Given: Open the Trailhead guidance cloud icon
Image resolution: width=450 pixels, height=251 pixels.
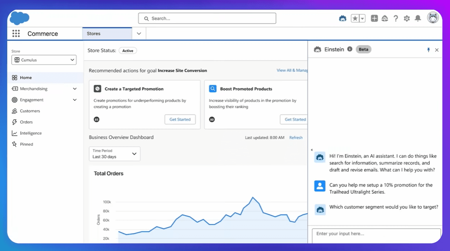Looking at the screenshot, I should 384,18.
